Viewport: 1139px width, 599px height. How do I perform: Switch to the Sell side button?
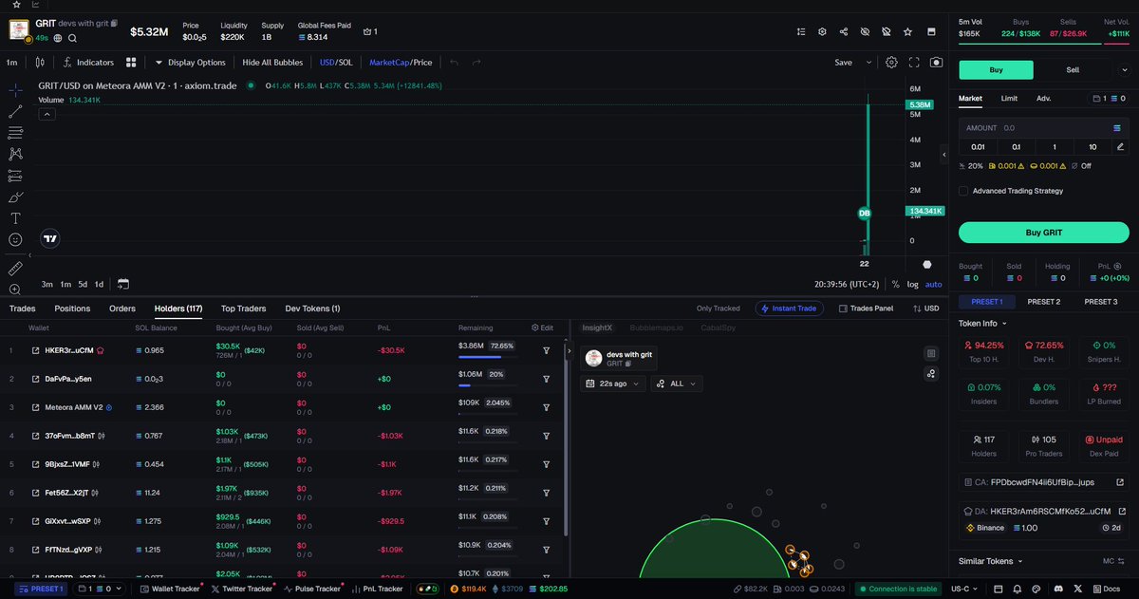tap(1073, 69)
